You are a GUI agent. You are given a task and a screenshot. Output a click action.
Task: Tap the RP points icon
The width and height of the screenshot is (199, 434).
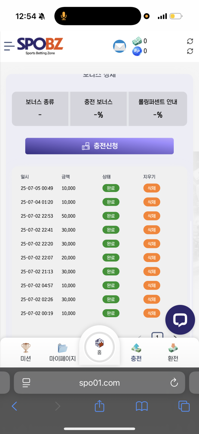137,51
